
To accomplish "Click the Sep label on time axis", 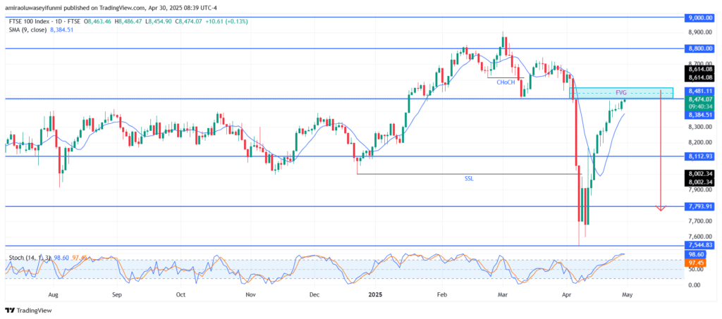I will [116, 294].
